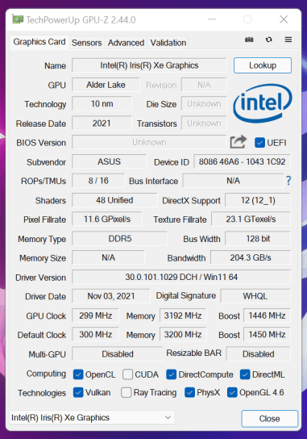This screenshot has width=307, height=439.
Task: Click the Close button
Action: click(x=269, y=419)
